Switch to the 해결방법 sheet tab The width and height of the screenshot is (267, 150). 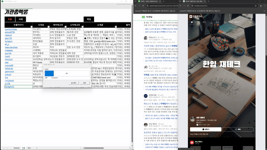[16, 148]
